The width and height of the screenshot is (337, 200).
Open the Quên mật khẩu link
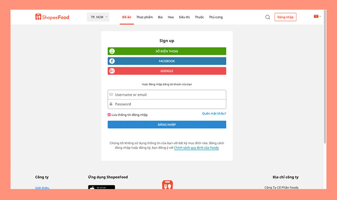pyautogui.click(x=214, y=113)
